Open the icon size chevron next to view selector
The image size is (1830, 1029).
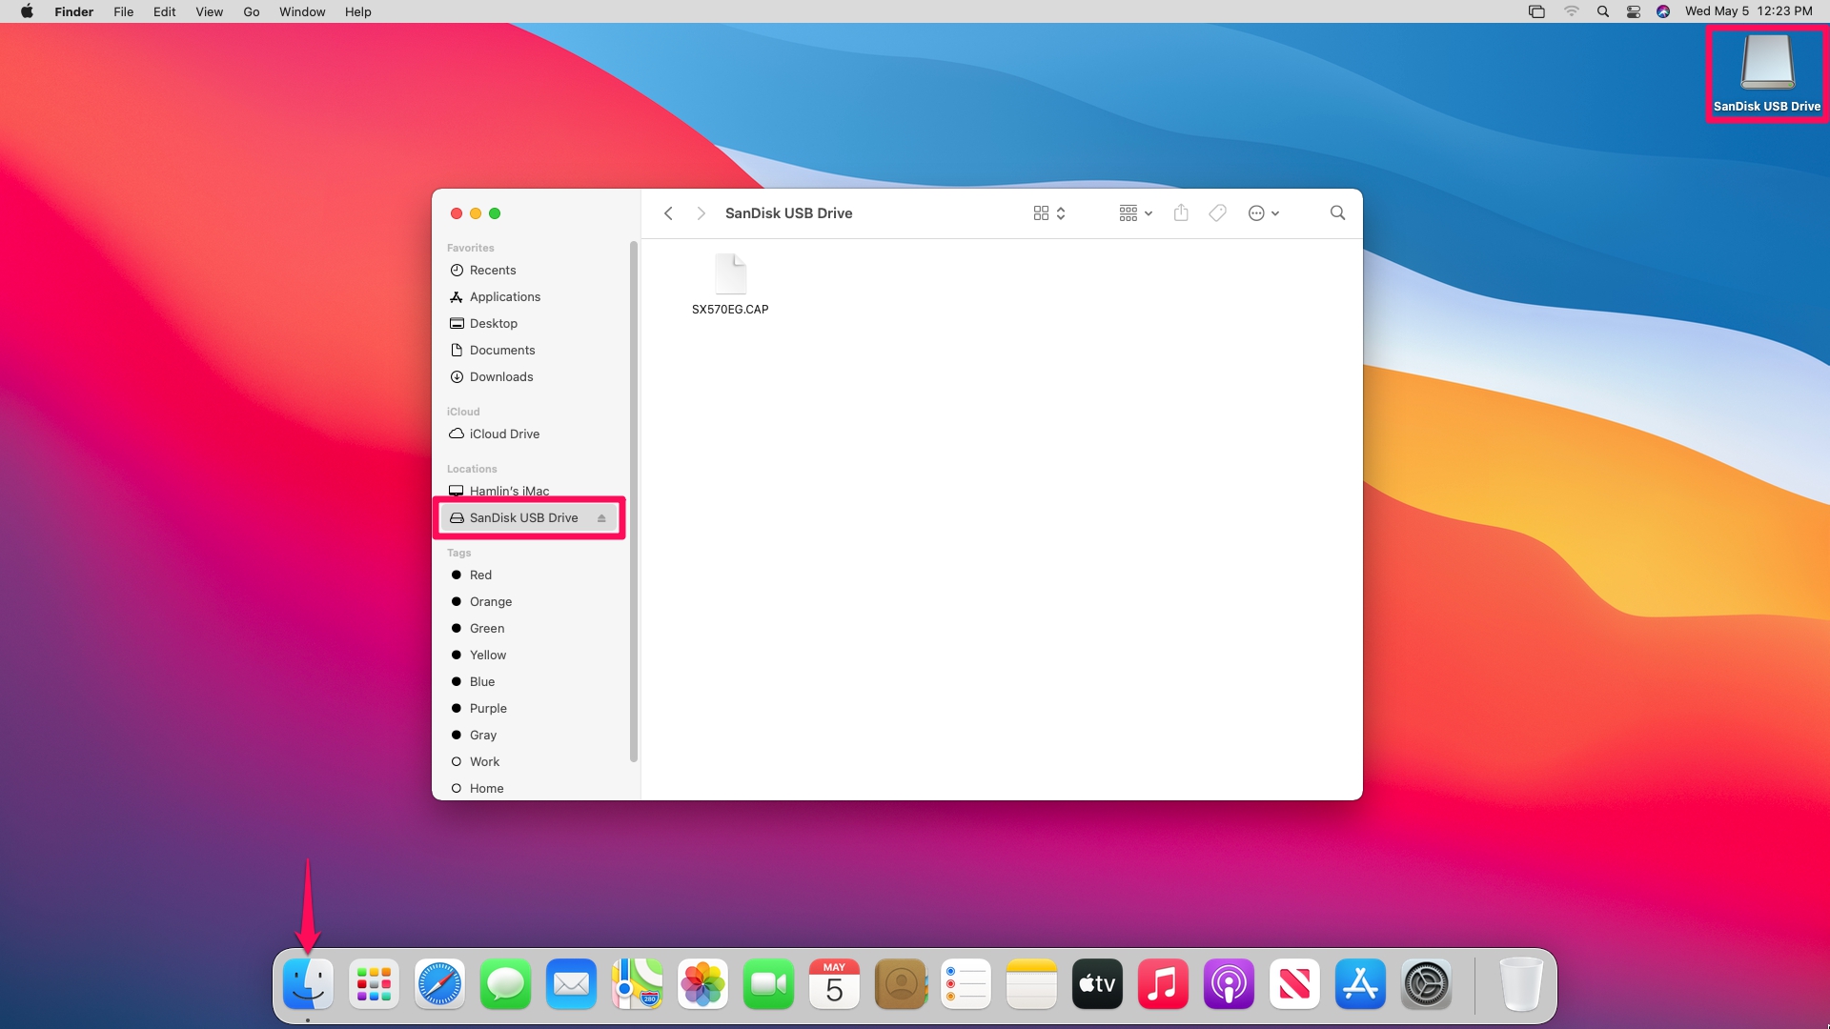coord(1062,212)
